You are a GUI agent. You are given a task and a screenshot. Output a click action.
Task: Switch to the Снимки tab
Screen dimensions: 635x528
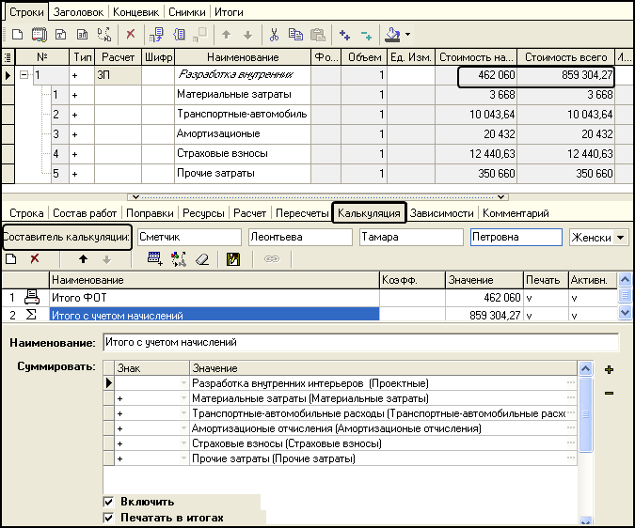pos(186,12)
